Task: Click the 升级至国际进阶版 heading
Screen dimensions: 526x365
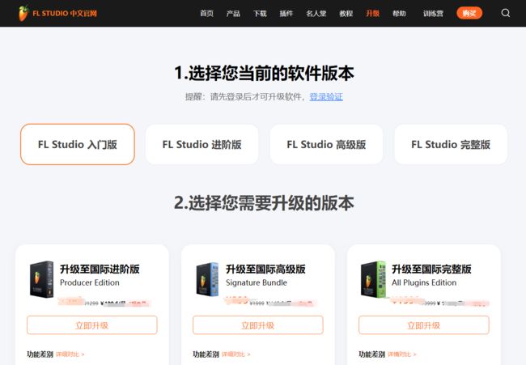Action: (100, 269)
